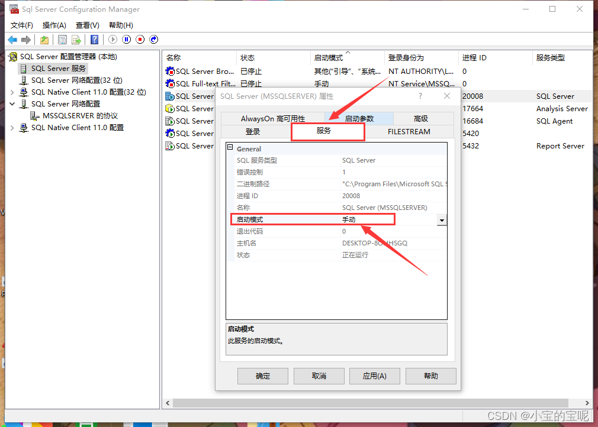
Task: Open the 查看(V) menu
Action: 88,25
